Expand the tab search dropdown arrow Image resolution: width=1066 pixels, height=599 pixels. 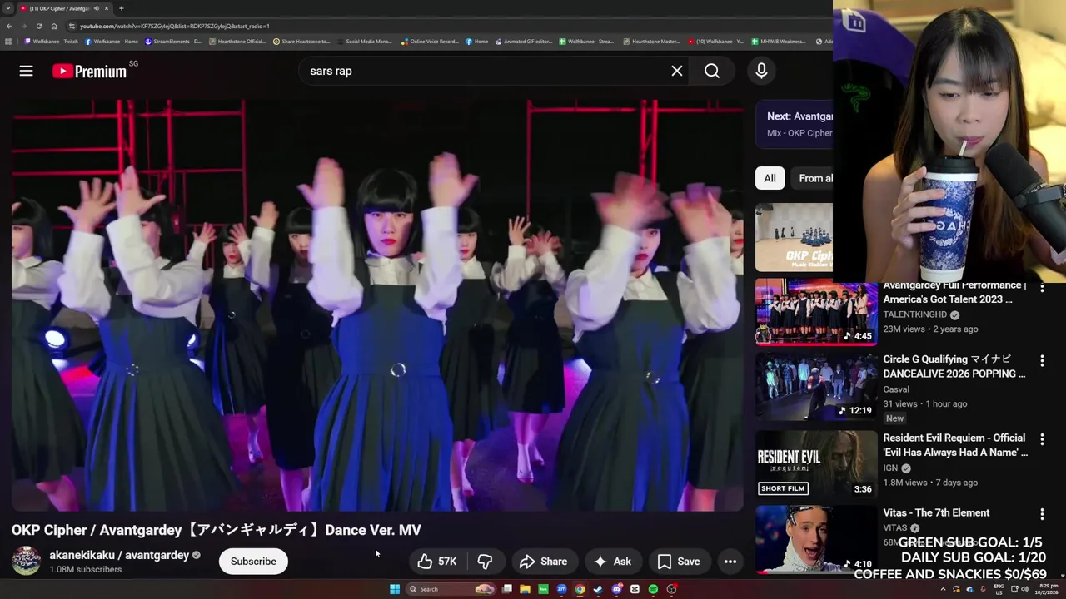(8, 8)
